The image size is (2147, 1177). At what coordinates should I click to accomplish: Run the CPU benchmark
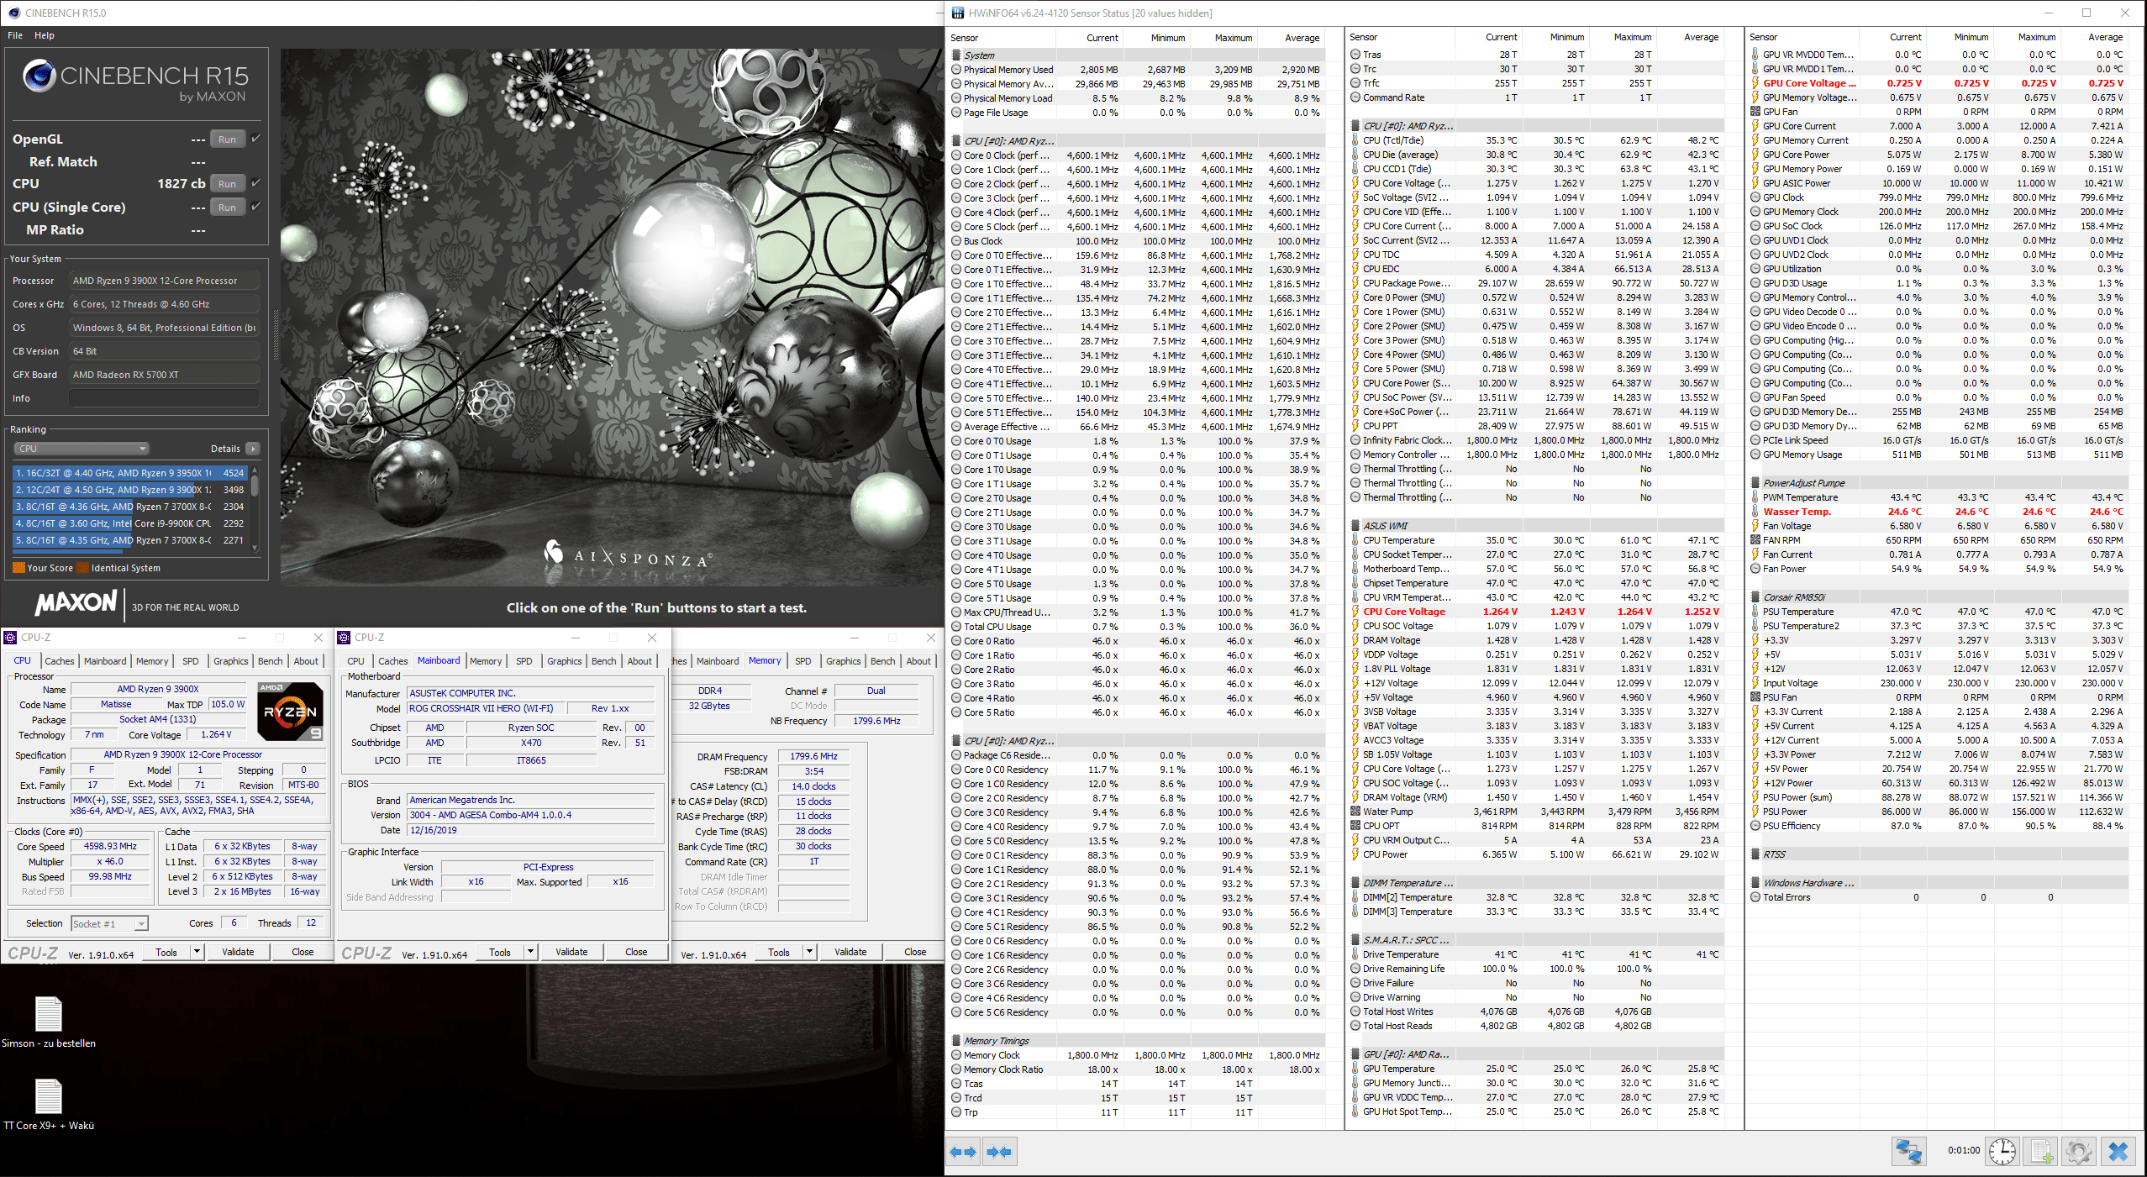click(227, 184)
